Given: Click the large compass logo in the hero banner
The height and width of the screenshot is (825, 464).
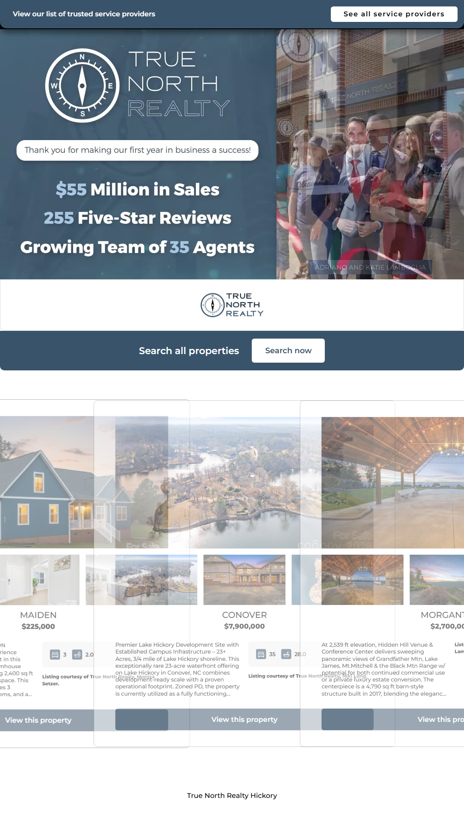Looking at the screenshot, I should (82, 86).
